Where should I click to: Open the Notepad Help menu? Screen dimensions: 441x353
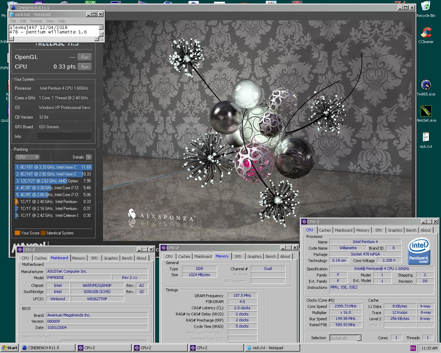pyautogui.click(x=62, y=21)
